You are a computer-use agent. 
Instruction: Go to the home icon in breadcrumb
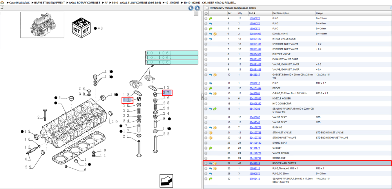coord(2,3)
